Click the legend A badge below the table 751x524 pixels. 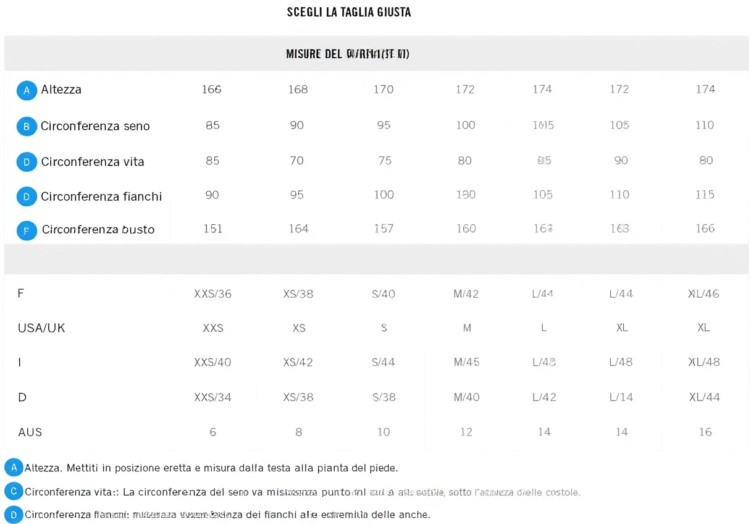pyautogui.click(x=14, y=468)
